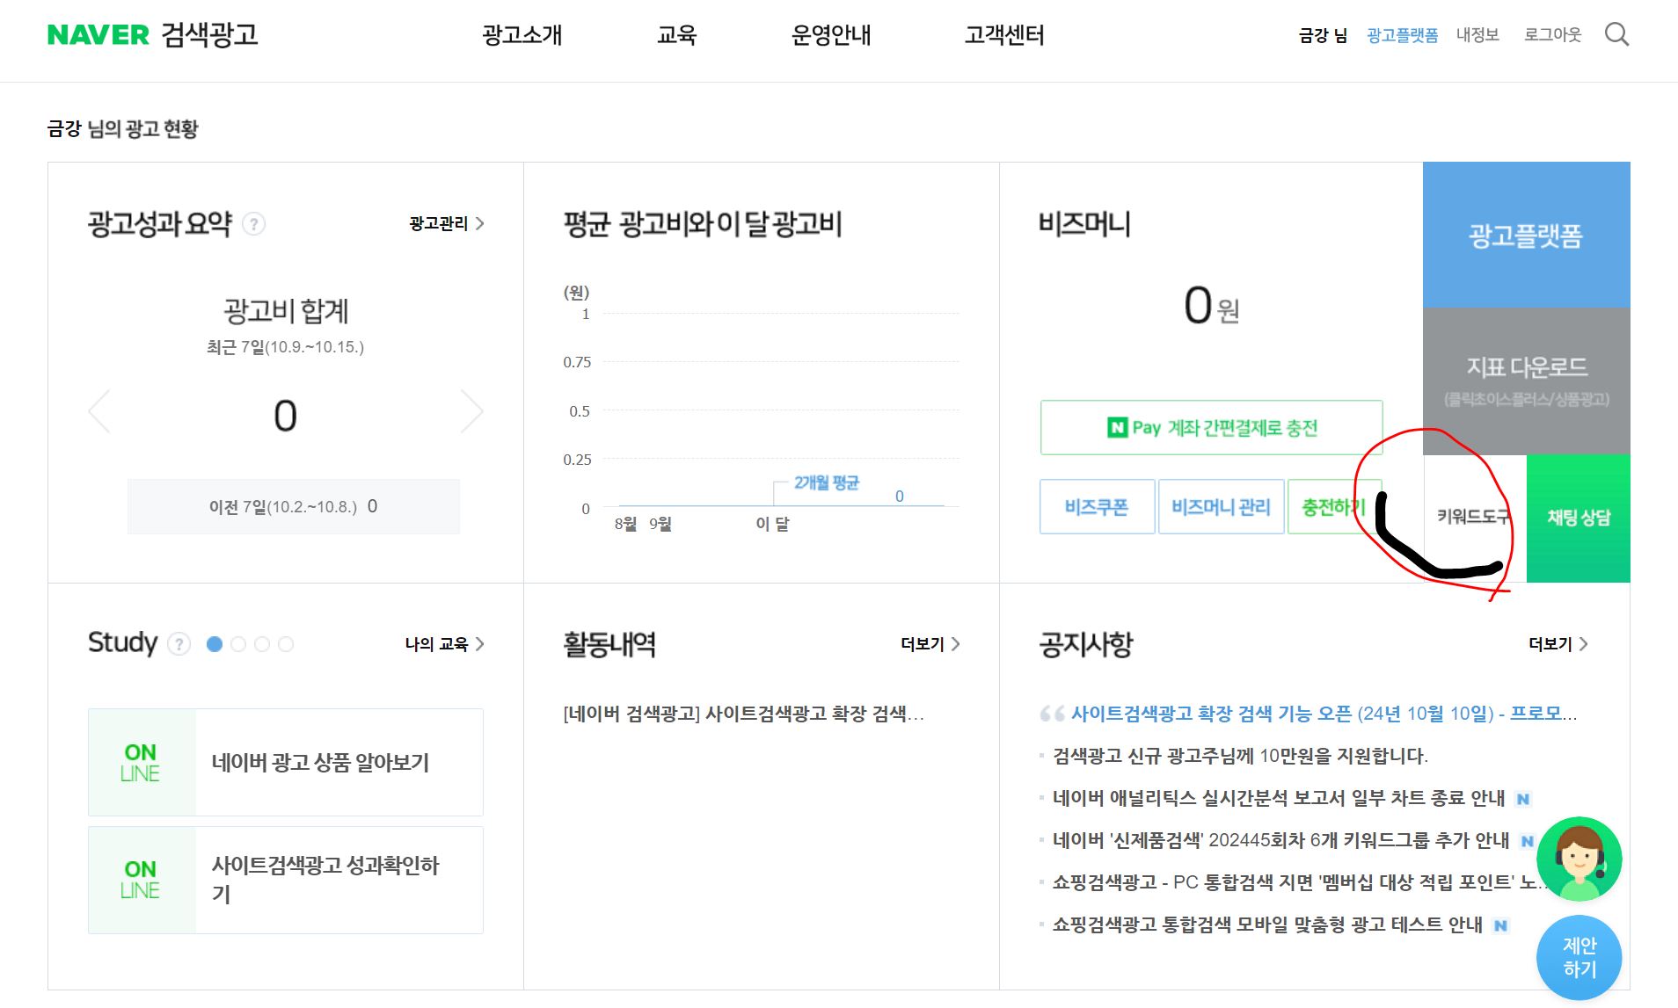Viewport: 1678px width, 1008px height.
Task: Show previous 광고비 합계 metric arrow
Action: coord(99,411)
